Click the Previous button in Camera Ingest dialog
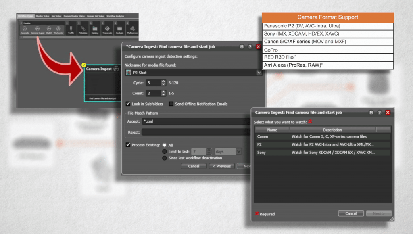Viewport: 413px width, 234px height. 221,166
